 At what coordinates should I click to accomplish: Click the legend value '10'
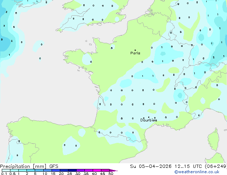[45, 174]
